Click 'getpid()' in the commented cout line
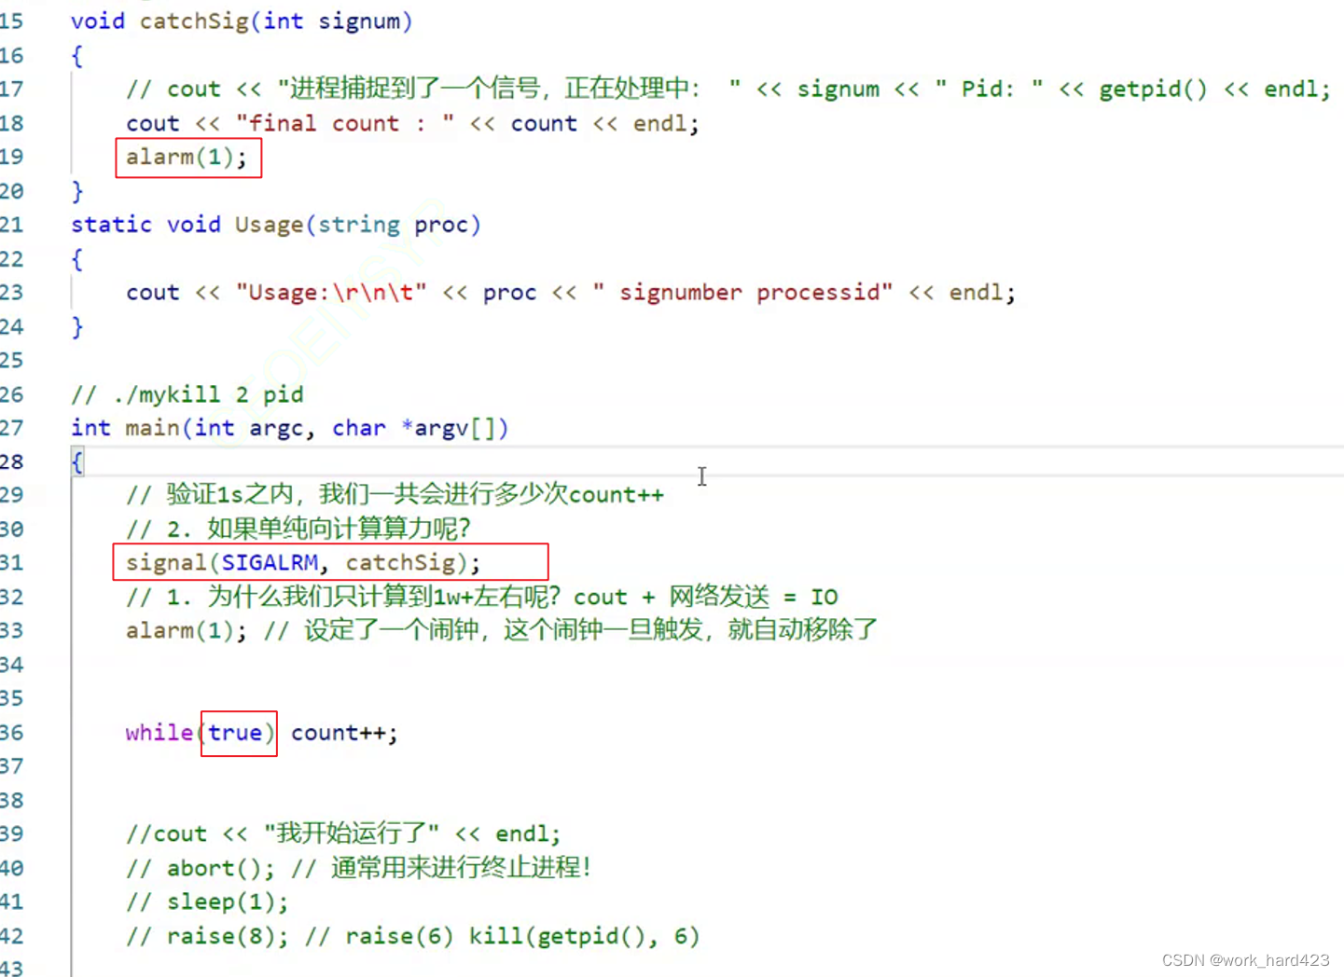The width and height of the screenshot is (1344, 977). pyautogui.click(x=1153, y=89)
